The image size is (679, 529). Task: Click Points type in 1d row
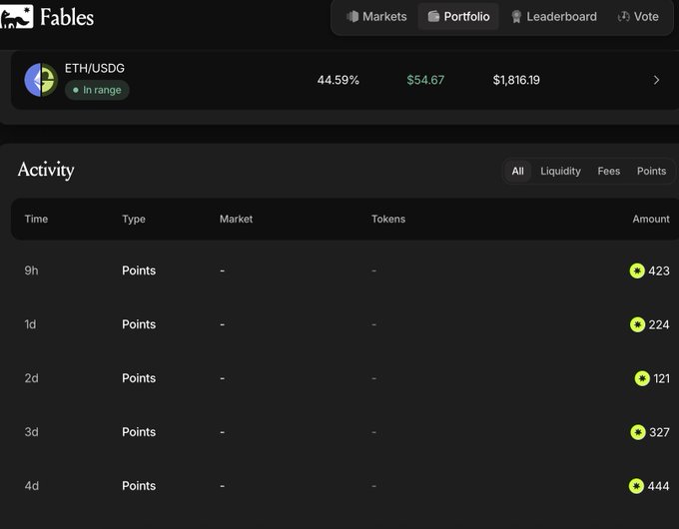click(139, 324)
